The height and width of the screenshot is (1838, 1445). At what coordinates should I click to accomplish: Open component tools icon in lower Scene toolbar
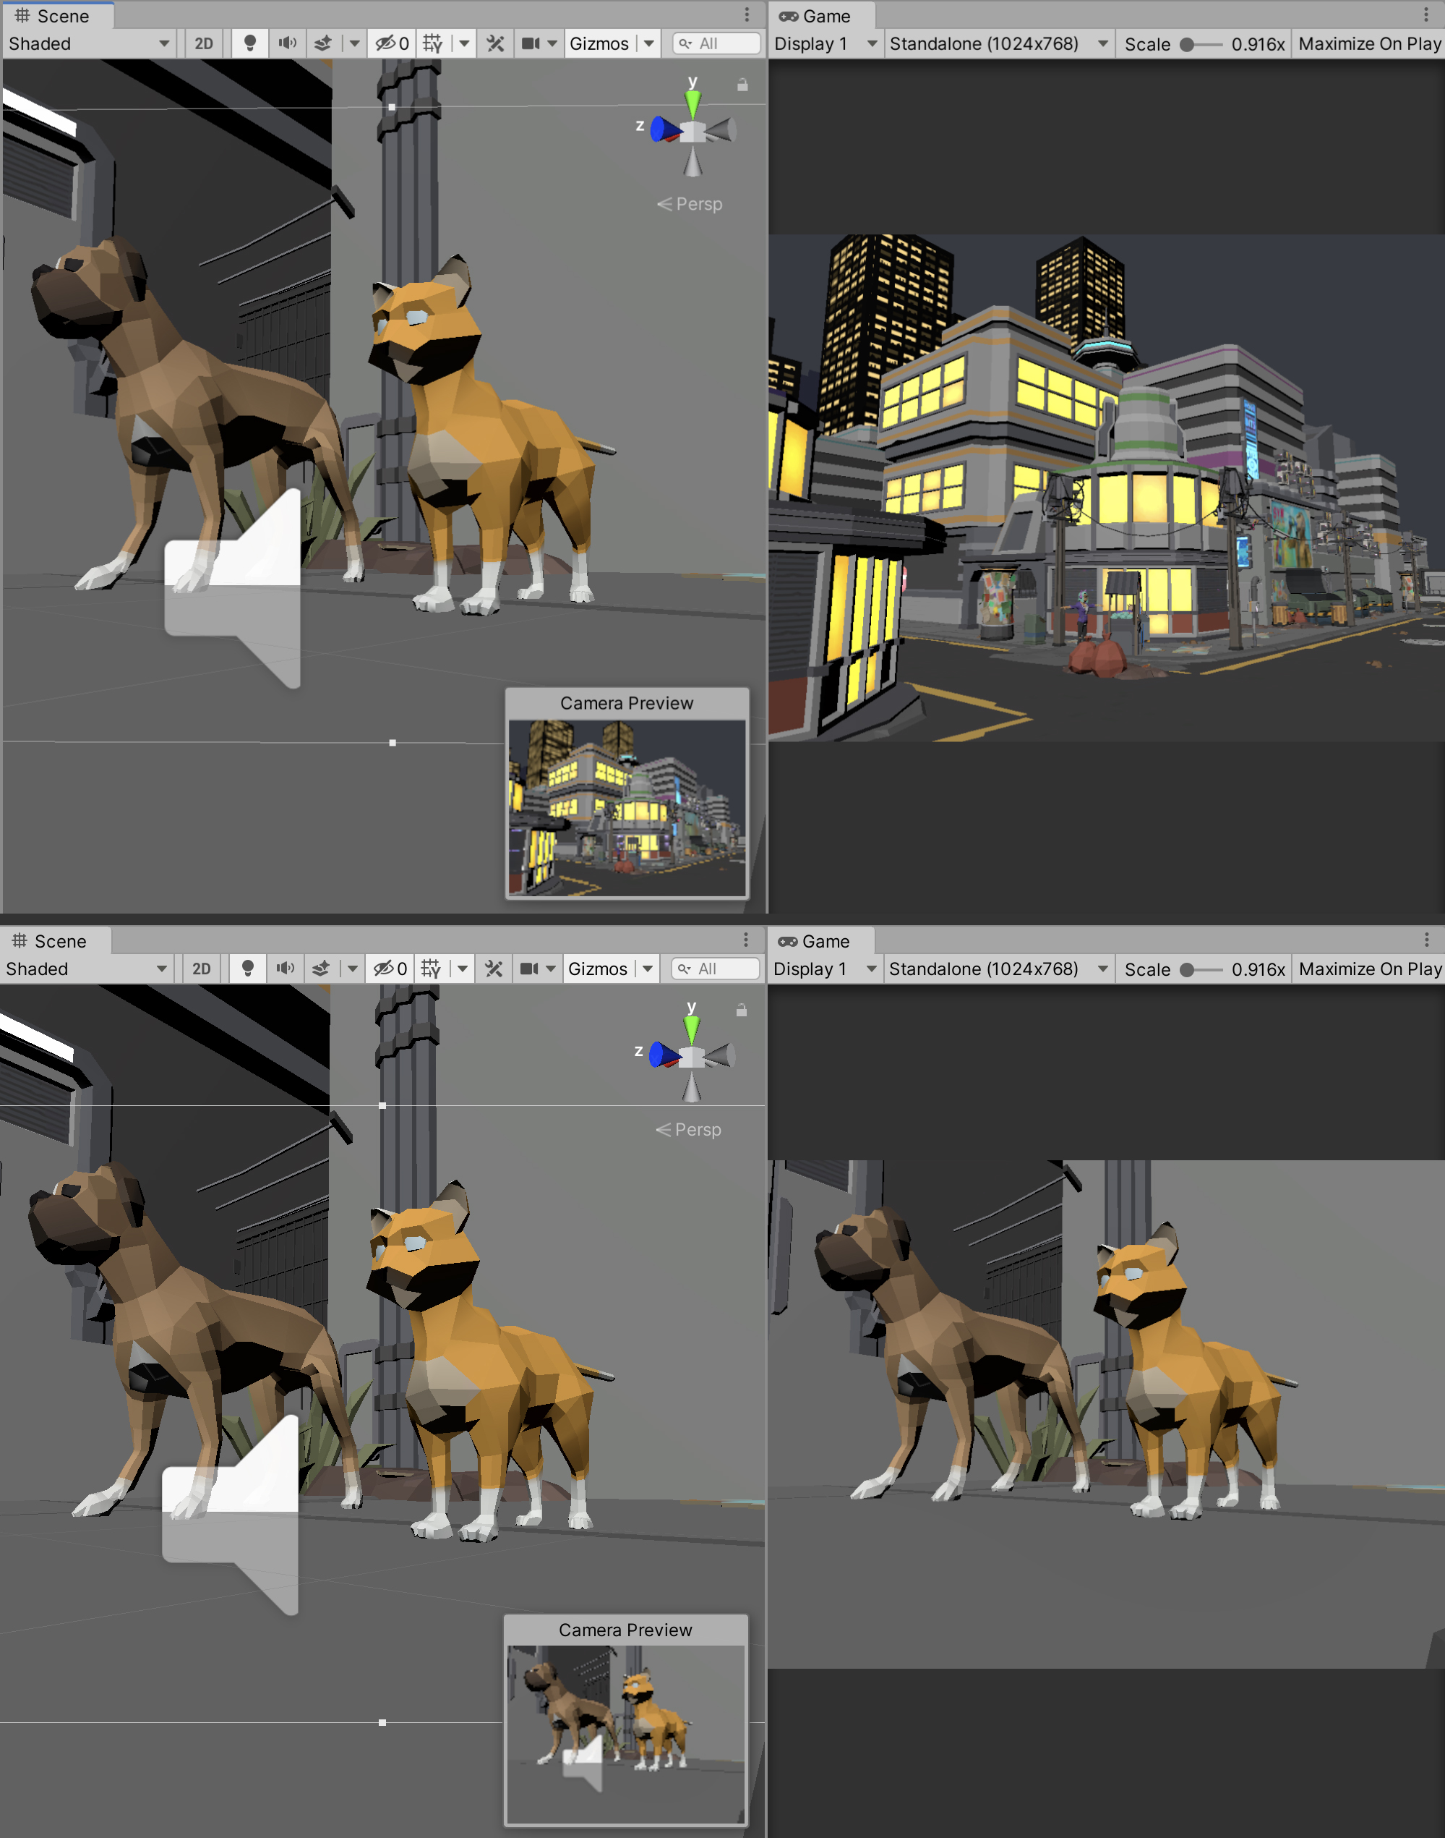(494, 969)
